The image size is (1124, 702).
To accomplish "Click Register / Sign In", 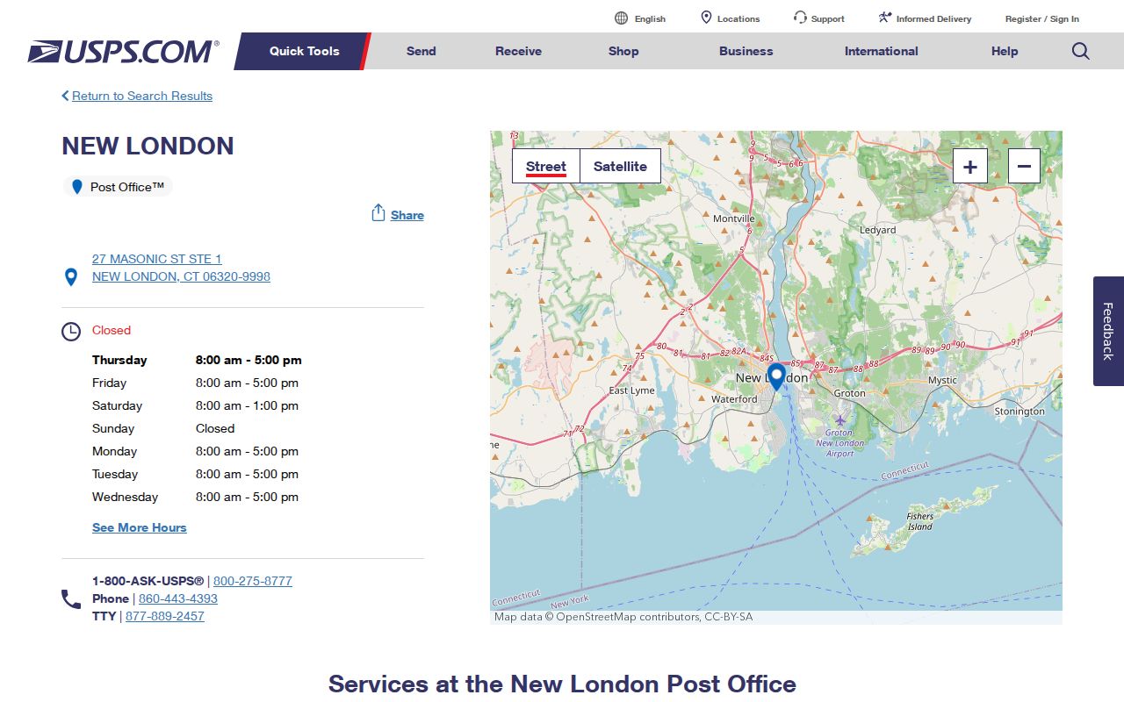I will (1042, 18).
